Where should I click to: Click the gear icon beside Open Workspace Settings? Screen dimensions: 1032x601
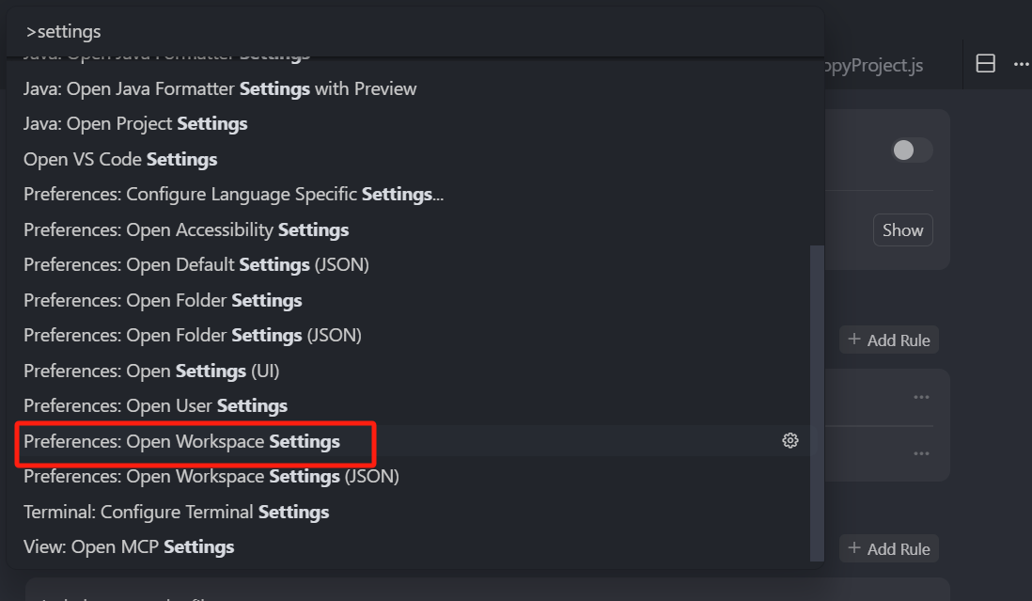790,440
